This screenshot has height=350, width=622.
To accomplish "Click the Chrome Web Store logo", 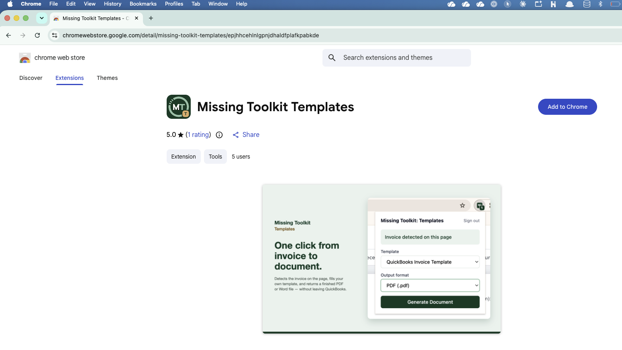I will pos(25,58).
